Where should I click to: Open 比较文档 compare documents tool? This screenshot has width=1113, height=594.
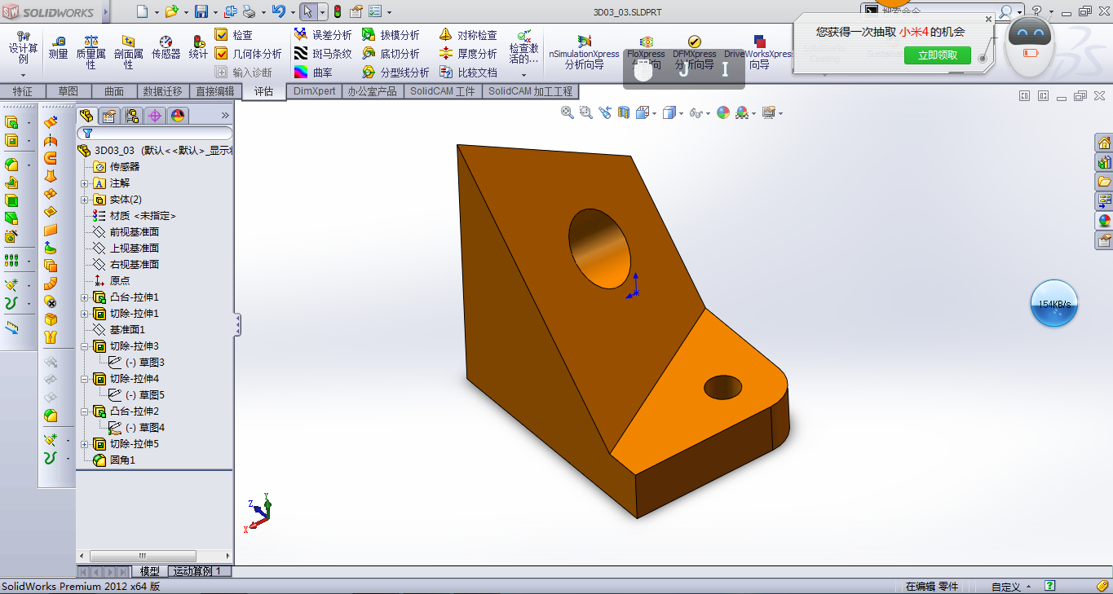[x=468, y=73]
